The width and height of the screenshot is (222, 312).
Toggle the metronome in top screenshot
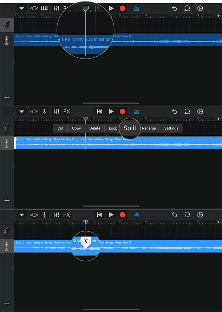coord(136,8)
